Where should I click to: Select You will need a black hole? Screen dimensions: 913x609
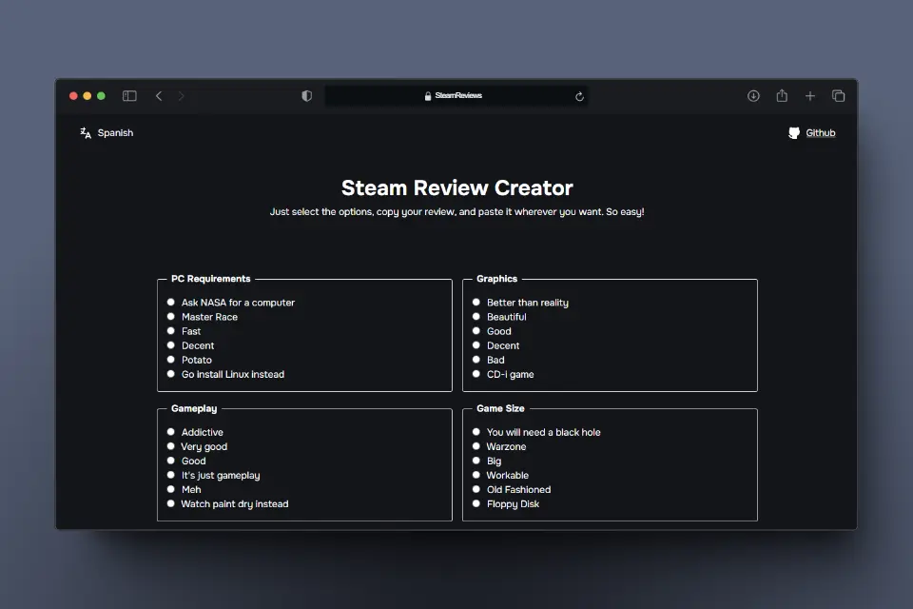(476, 432)
